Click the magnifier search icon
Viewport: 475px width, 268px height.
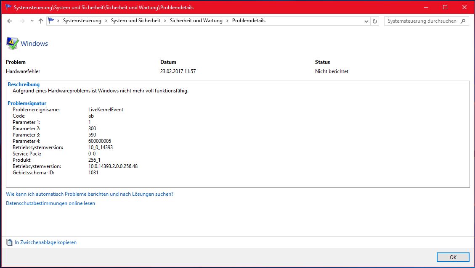pyautogui.click(x=463, y=21)
